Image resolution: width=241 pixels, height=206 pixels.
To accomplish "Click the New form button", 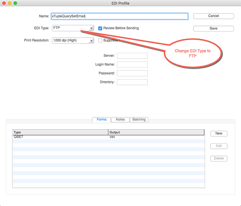I will (x=219, y=134).
